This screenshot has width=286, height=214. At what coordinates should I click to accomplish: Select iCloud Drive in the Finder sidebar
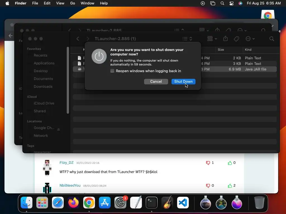(44, 103)
